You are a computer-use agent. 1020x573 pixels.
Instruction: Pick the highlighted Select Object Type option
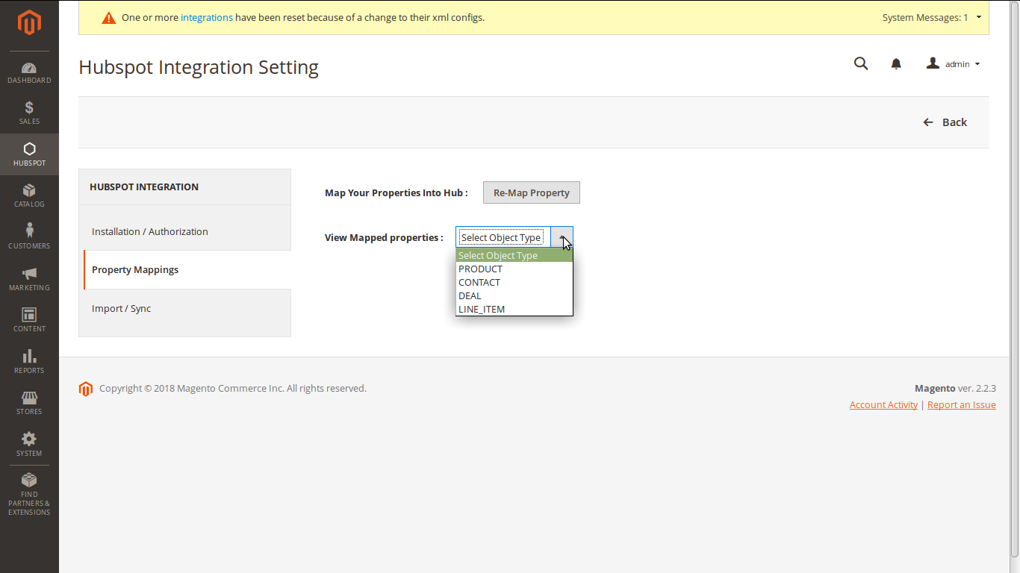click(514, 255)
